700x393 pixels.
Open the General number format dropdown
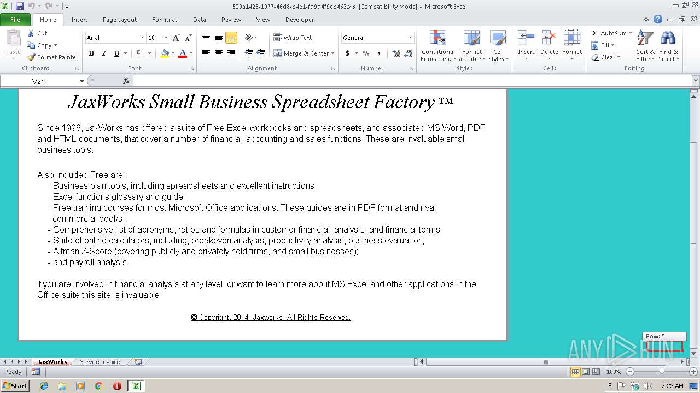[x=410, y=38]
